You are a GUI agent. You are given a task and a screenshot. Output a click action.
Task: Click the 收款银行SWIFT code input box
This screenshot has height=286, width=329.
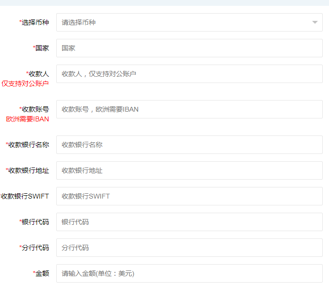tap(189, 196)
